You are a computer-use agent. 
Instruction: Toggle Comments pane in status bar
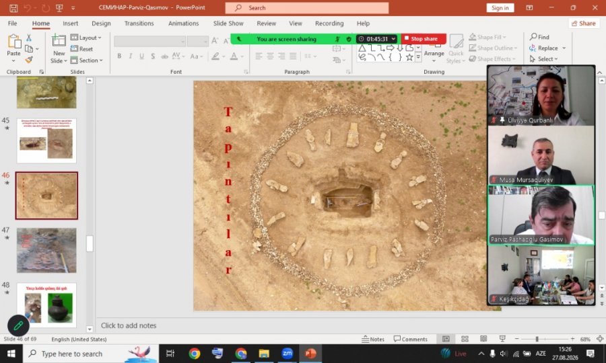pyautogui.click(x=411, y=339)
